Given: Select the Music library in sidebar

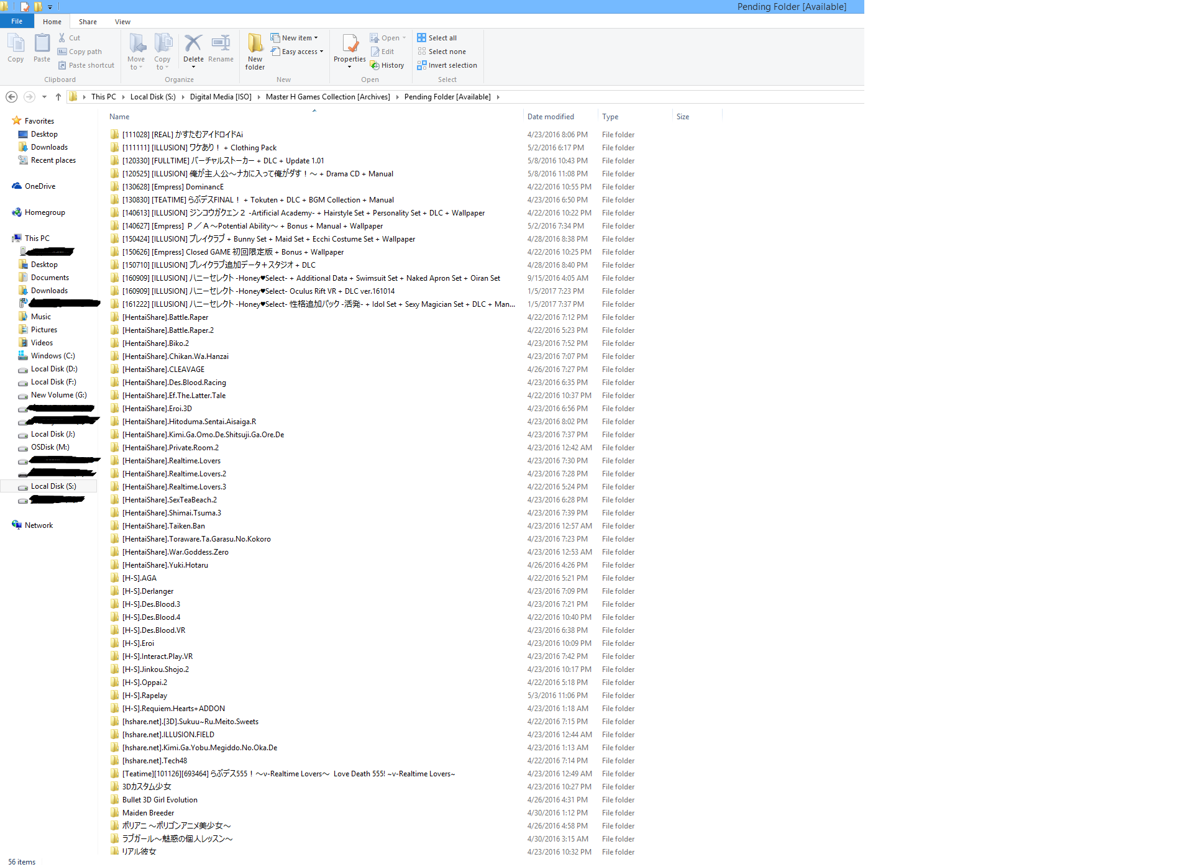Looking at the screenshot, I should pyautogui.click(x=41, y=317).
